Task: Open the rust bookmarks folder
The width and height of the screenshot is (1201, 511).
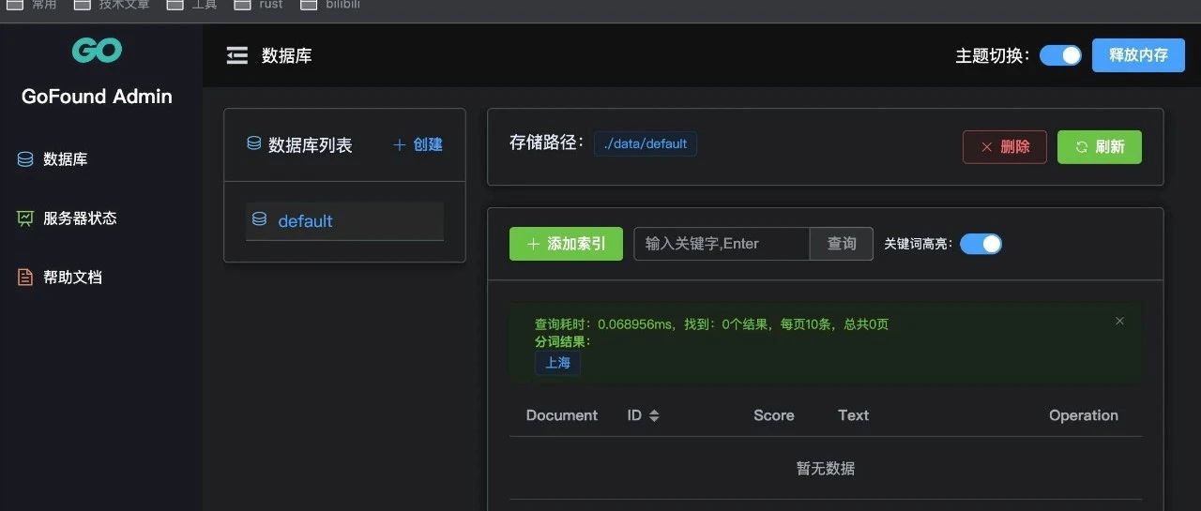Action: (258, 5)
